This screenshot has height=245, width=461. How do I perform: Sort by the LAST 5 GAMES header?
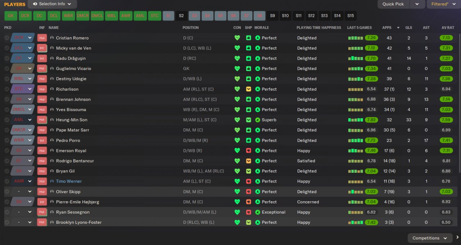[359, 28]
